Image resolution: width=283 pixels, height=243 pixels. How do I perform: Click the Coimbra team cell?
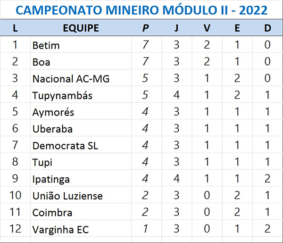click(x=52, y=213)
